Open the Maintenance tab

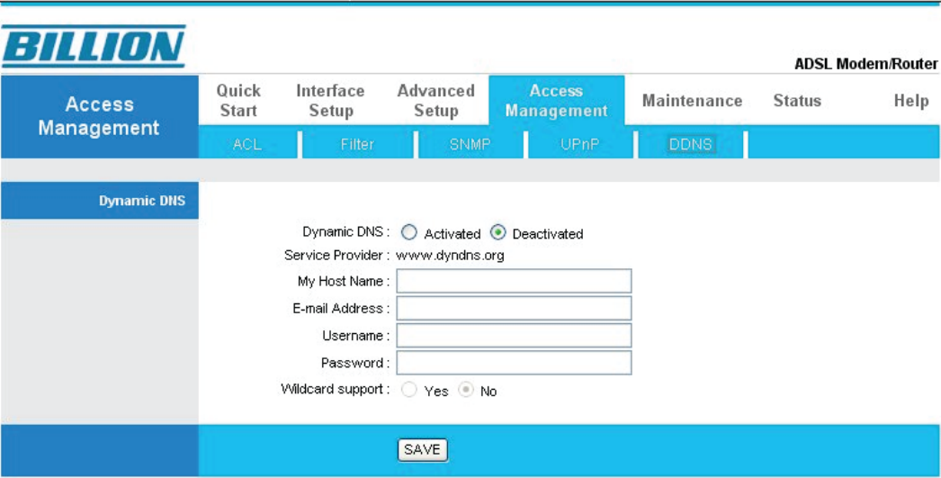click(x=692, y=100)
